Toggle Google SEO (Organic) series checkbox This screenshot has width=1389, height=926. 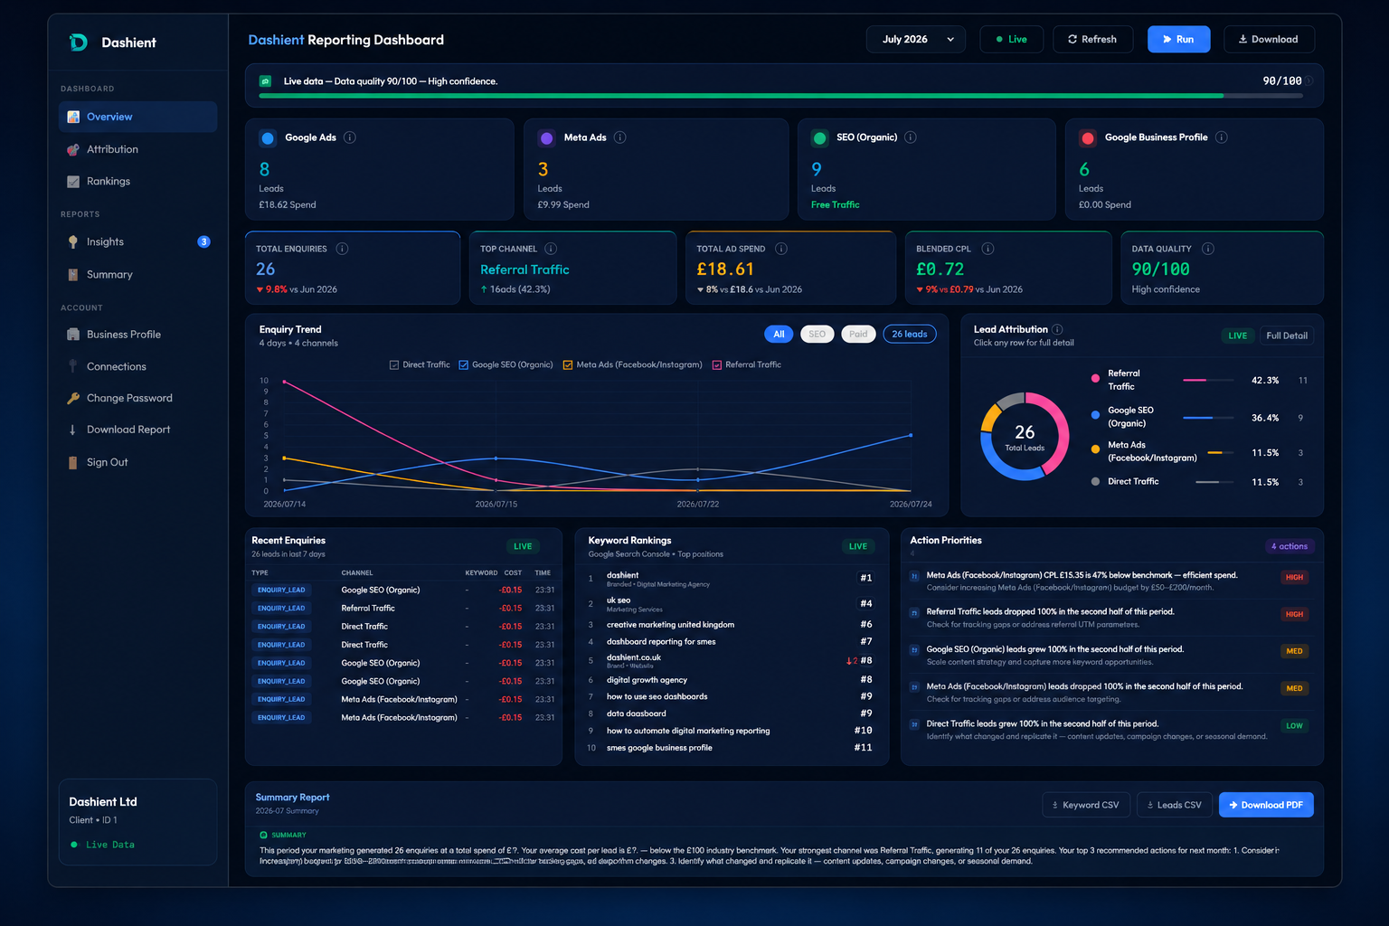pos(463,365)
